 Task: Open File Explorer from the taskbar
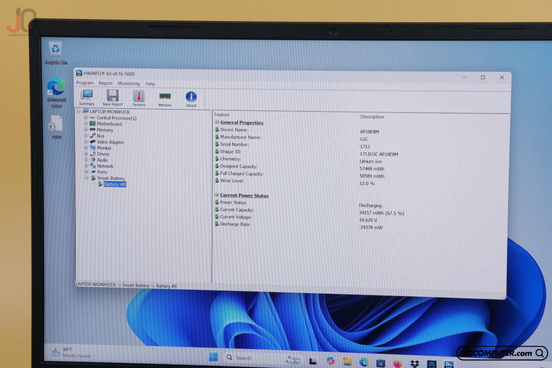[347, 362]
